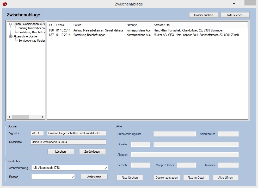Select Auftrag Malerarbeiten tree item
Screen dimensions: 258x188
31,28
